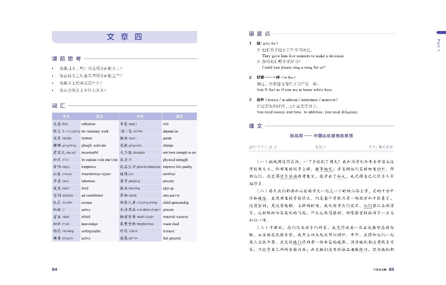Click the table cell 'laborious'

click(99, 181)
